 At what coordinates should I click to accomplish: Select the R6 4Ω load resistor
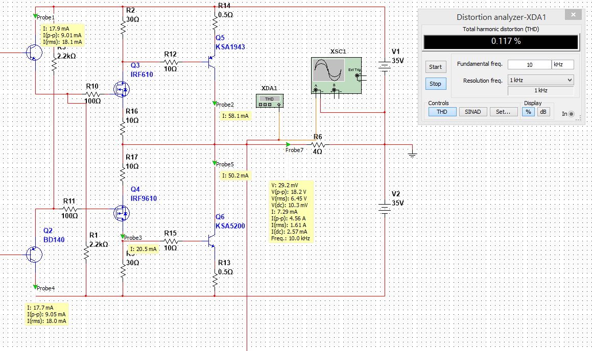318,145
